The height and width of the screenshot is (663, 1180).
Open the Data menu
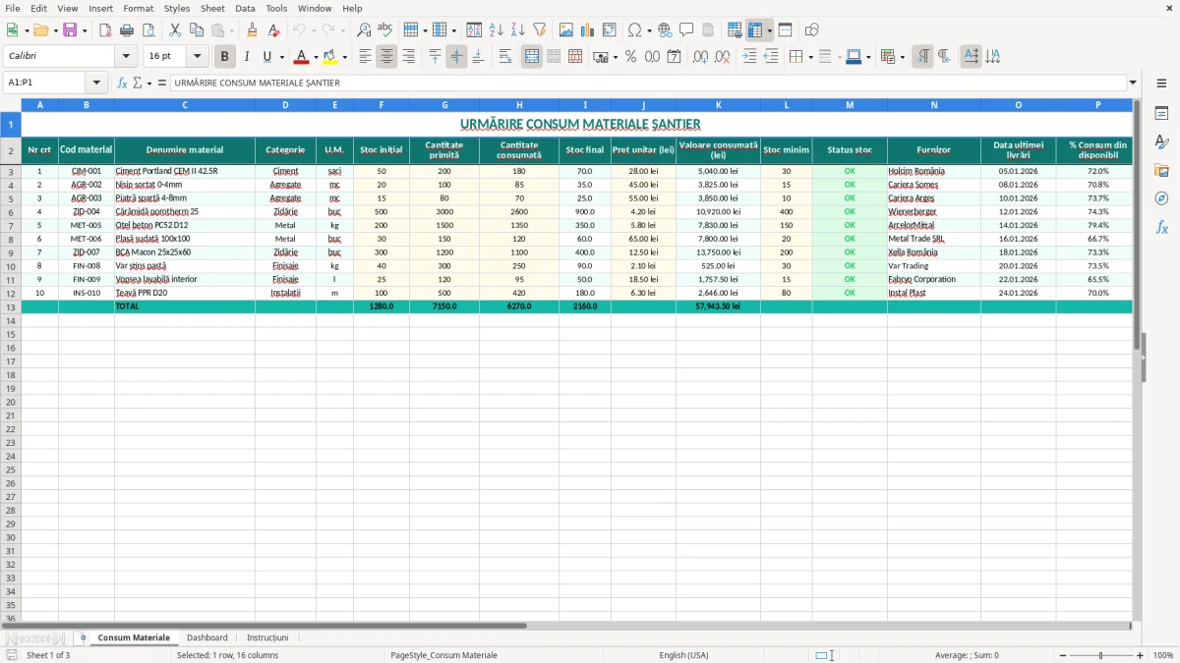[x=245, y=8]
